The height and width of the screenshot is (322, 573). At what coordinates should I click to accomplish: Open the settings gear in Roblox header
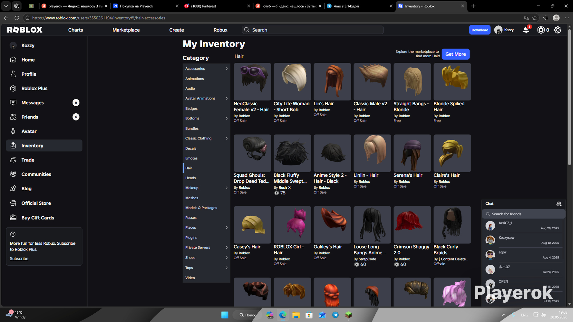point(558,30)
